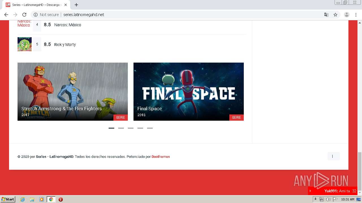Open the Final Space series card
The image size is (362, 203).
[189, 92]
